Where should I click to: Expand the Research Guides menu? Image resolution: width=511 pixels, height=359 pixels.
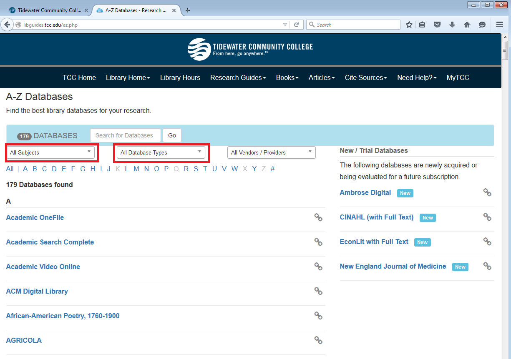tap(238, 77)
